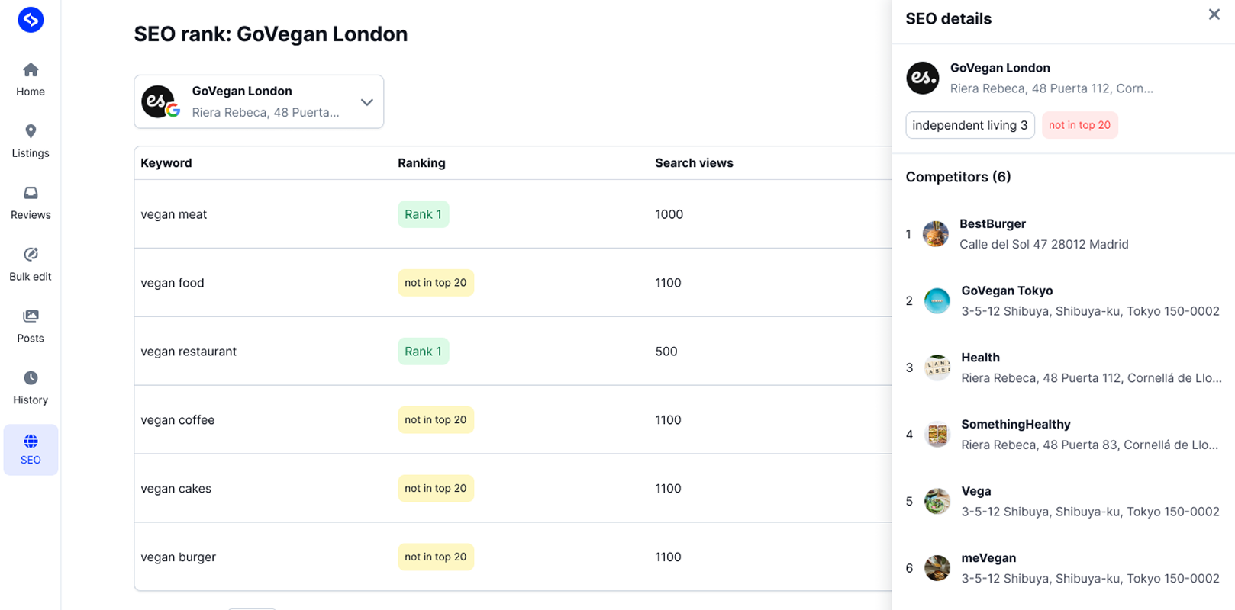The width and height of the screenshot is (1235, 610).
Task: Open Reviews inbox icon in sidebar
Action: [31, 194]
